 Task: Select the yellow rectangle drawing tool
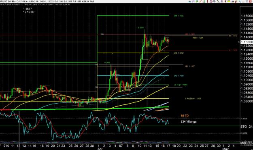(x=229, y=1)
